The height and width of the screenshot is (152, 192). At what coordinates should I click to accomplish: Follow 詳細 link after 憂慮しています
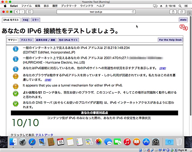(x=48, y=80)
